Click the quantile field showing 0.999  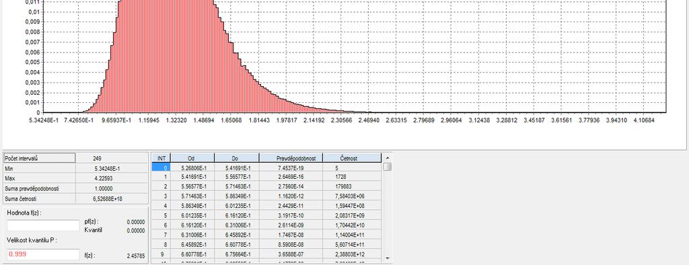pyautogui.click(x=43, y=255)
